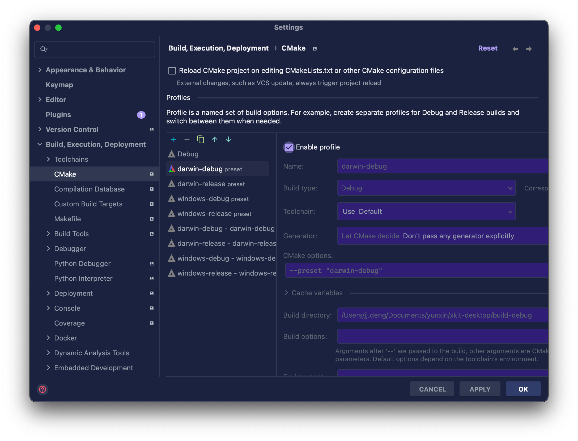Image resolution: width=578 pixels, height=441 pixels.
Task: Click Build, Execution, Deployment breadcrumb
Action: coord(218,48)
